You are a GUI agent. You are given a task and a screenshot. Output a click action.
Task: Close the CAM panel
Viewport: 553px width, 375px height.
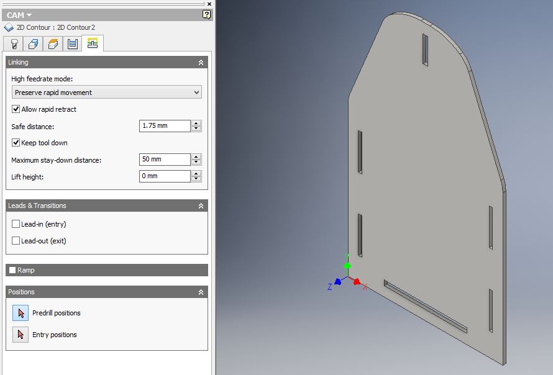tap(209, 4)
